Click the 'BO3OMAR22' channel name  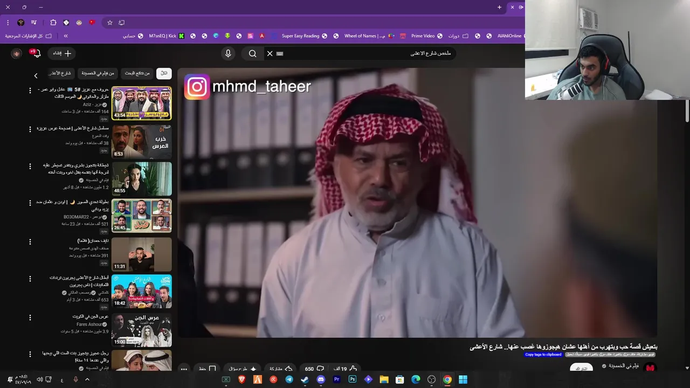pos(82,217)
